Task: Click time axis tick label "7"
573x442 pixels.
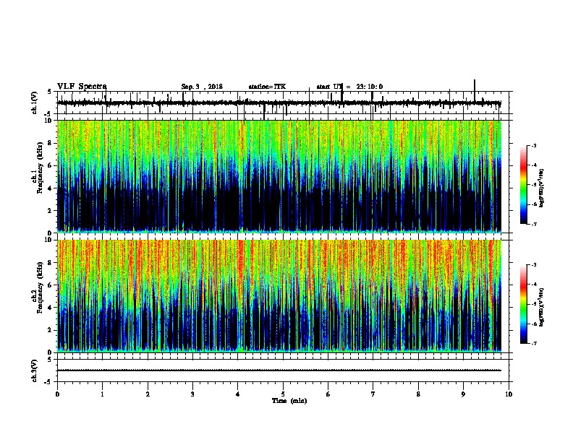Action: [x=373, y=394]
